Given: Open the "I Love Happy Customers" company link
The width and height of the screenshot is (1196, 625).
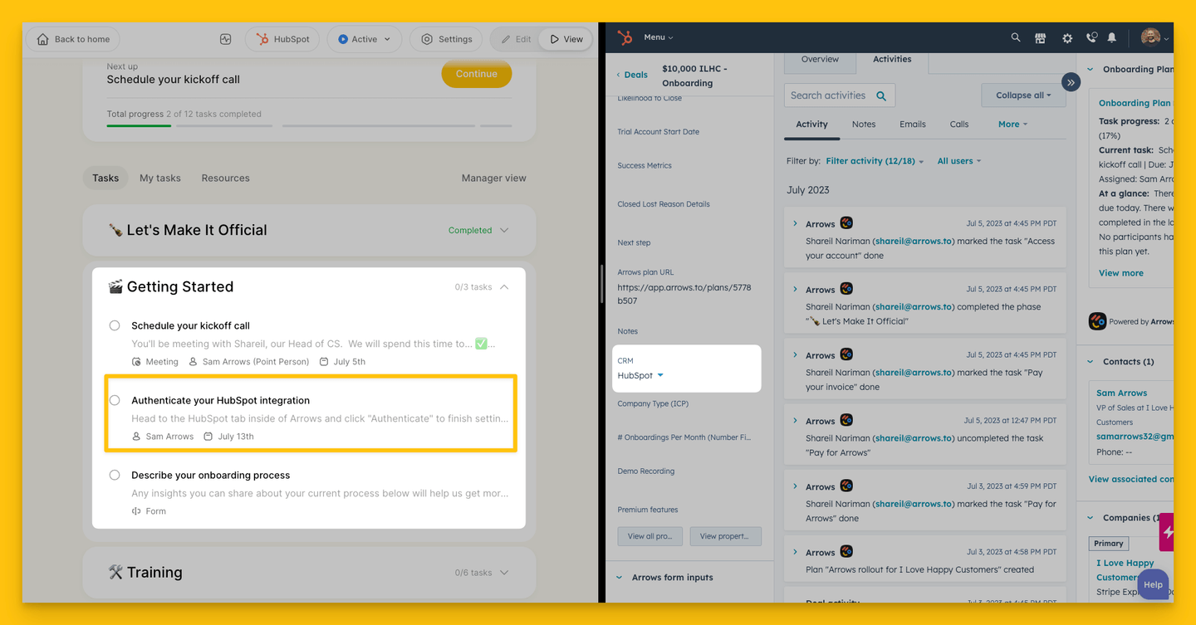Looking at the screenshot, I should [1125, 570].
